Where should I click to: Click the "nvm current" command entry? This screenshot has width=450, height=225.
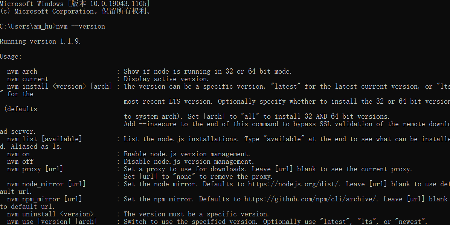(27, 79)
